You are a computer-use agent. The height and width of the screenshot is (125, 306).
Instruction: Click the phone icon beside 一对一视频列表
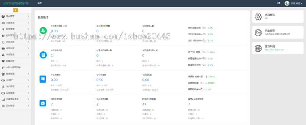(3, 68)
